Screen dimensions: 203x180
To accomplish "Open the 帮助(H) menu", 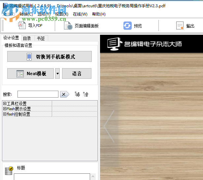I will pyautogui.click(x=99, y=14).
